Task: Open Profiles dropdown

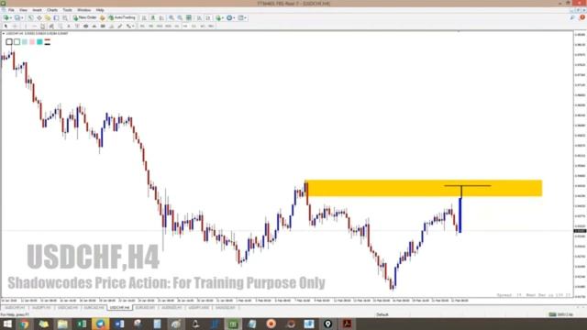Action: 18,17
